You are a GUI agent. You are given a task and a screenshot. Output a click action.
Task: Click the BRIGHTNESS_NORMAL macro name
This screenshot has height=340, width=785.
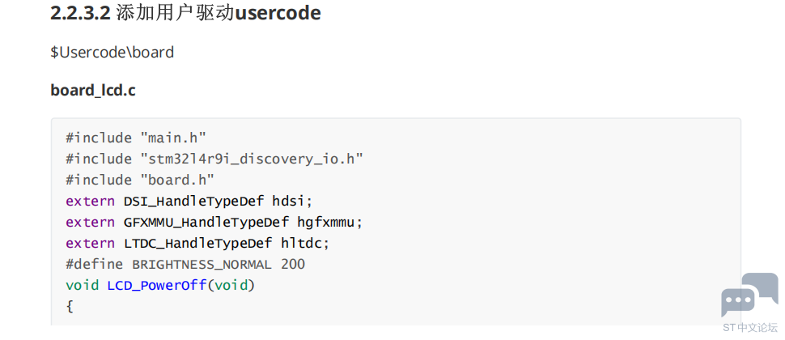pos(202,265)
